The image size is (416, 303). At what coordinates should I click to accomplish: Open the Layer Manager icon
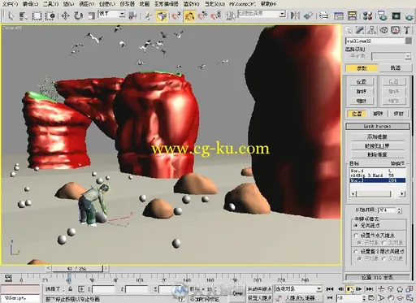323,15
